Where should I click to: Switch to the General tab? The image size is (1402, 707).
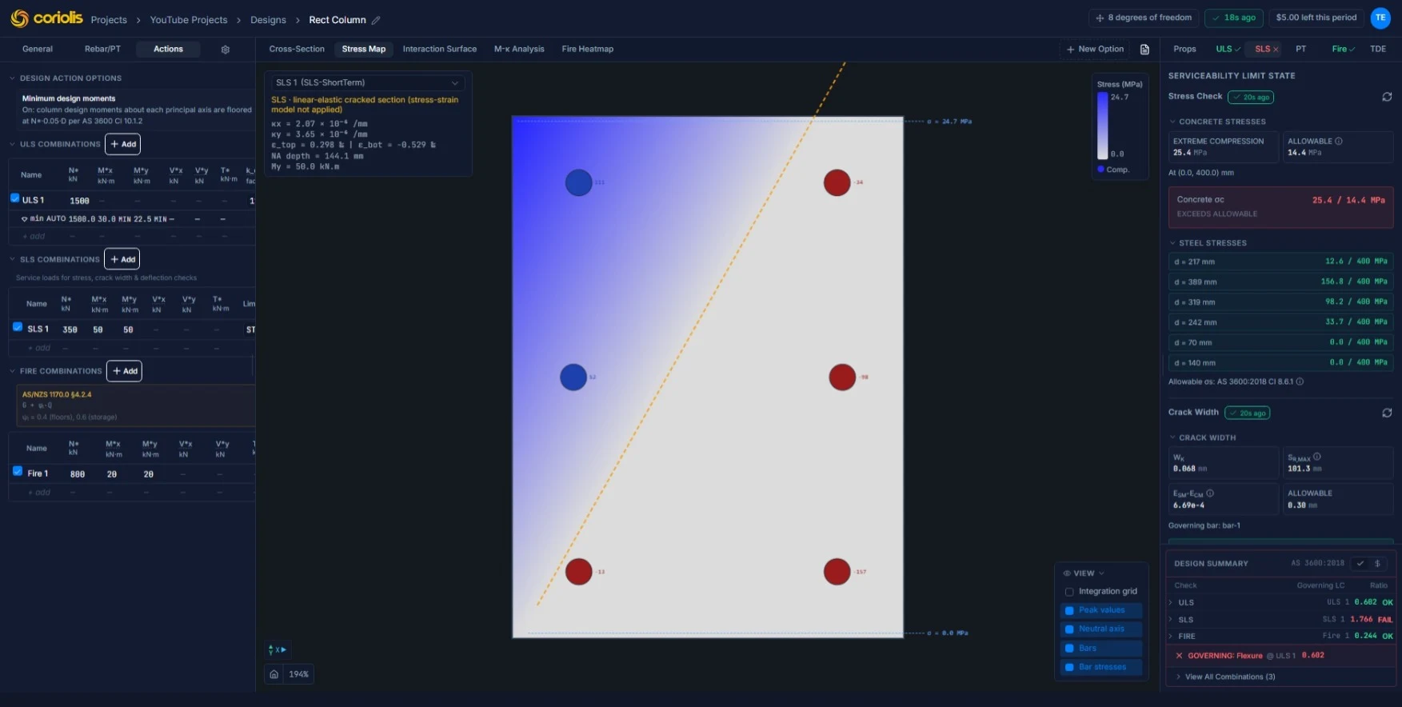38,50
